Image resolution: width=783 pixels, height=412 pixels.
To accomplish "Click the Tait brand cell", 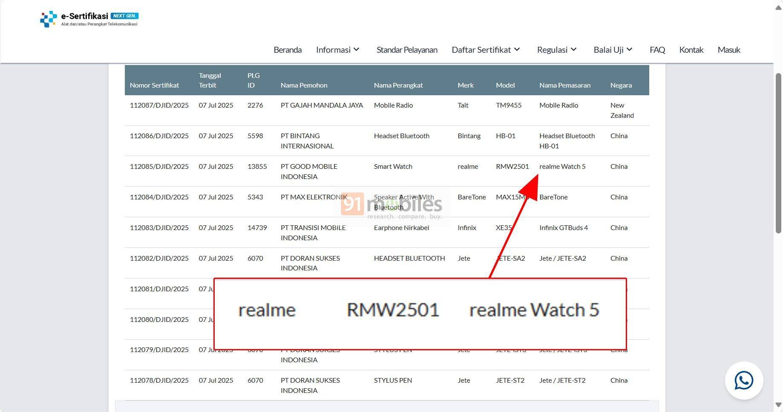I will tap(463, 105).
